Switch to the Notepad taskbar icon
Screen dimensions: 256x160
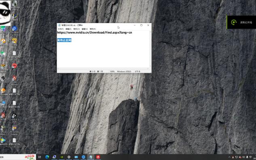point(91,157)
